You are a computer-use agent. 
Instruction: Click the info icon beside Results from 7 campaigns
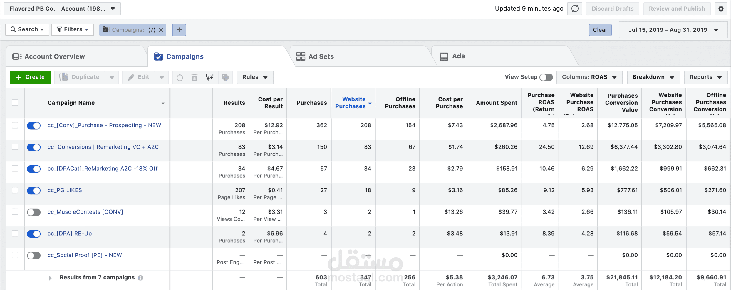pos(140,278)
